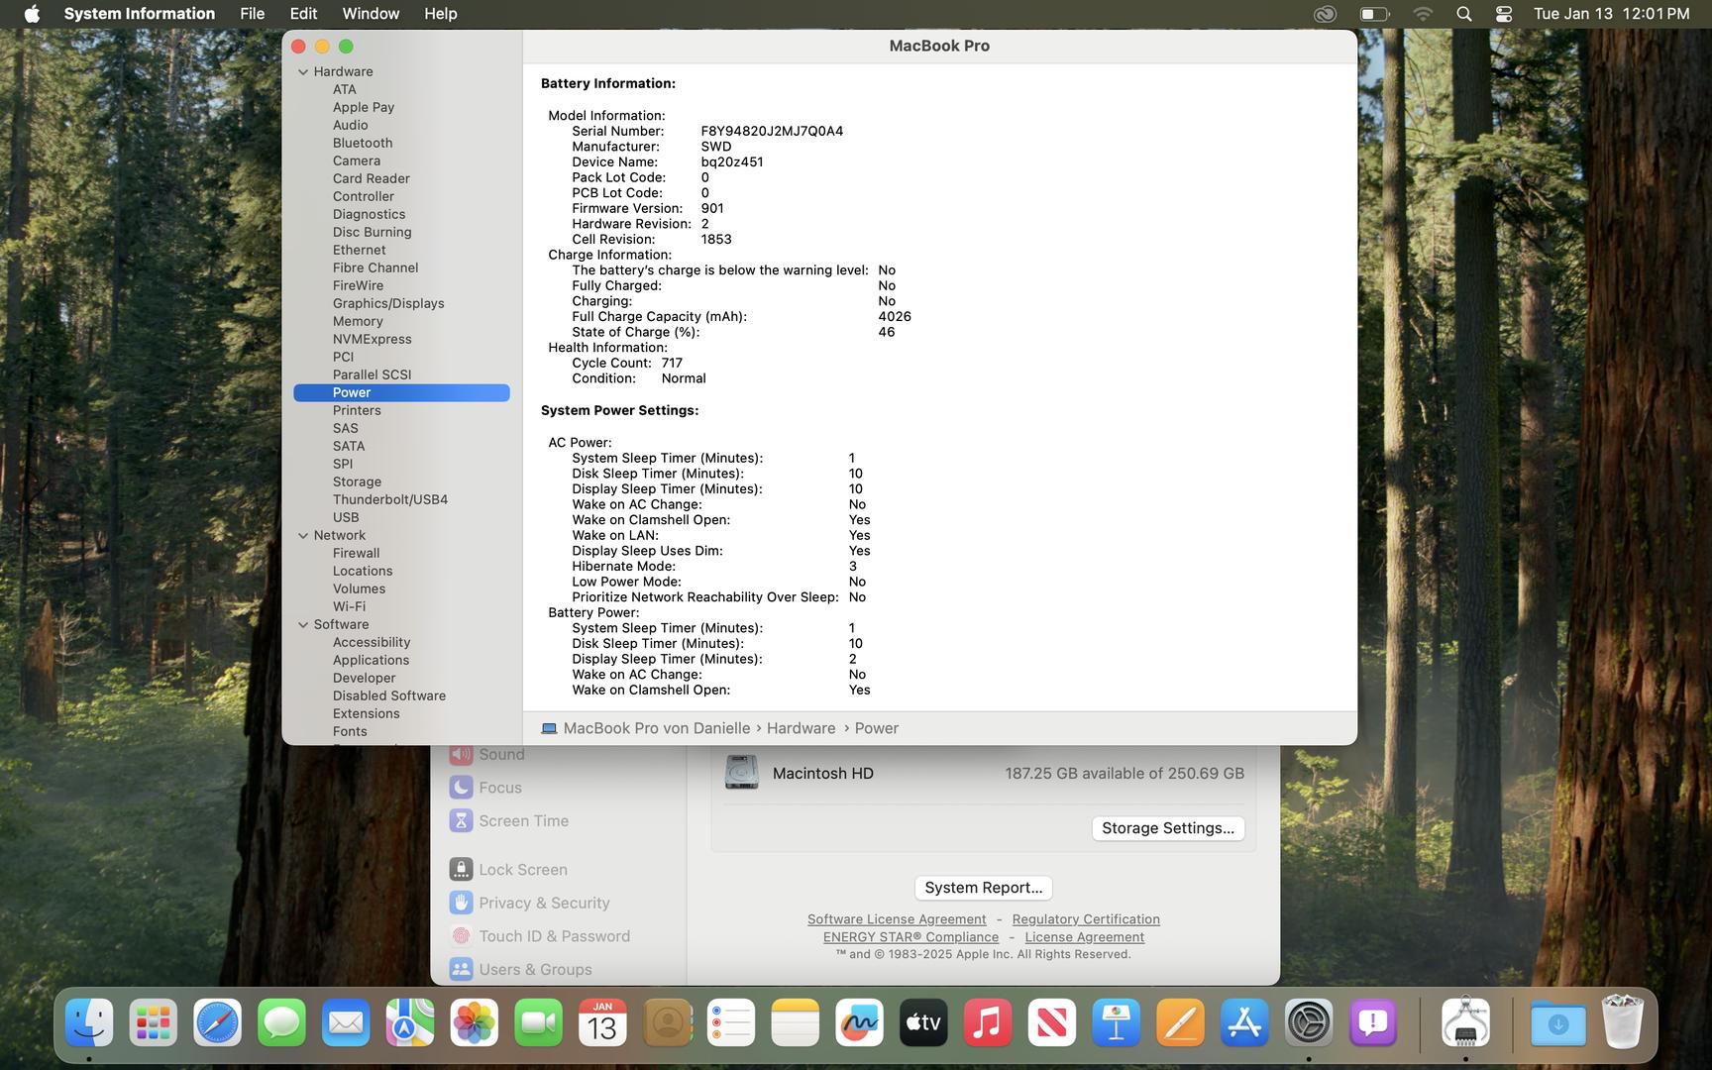The image size is (1712, 1070).
Task: Click the Macintosh HD drive icon
Action: coord(741,773)
